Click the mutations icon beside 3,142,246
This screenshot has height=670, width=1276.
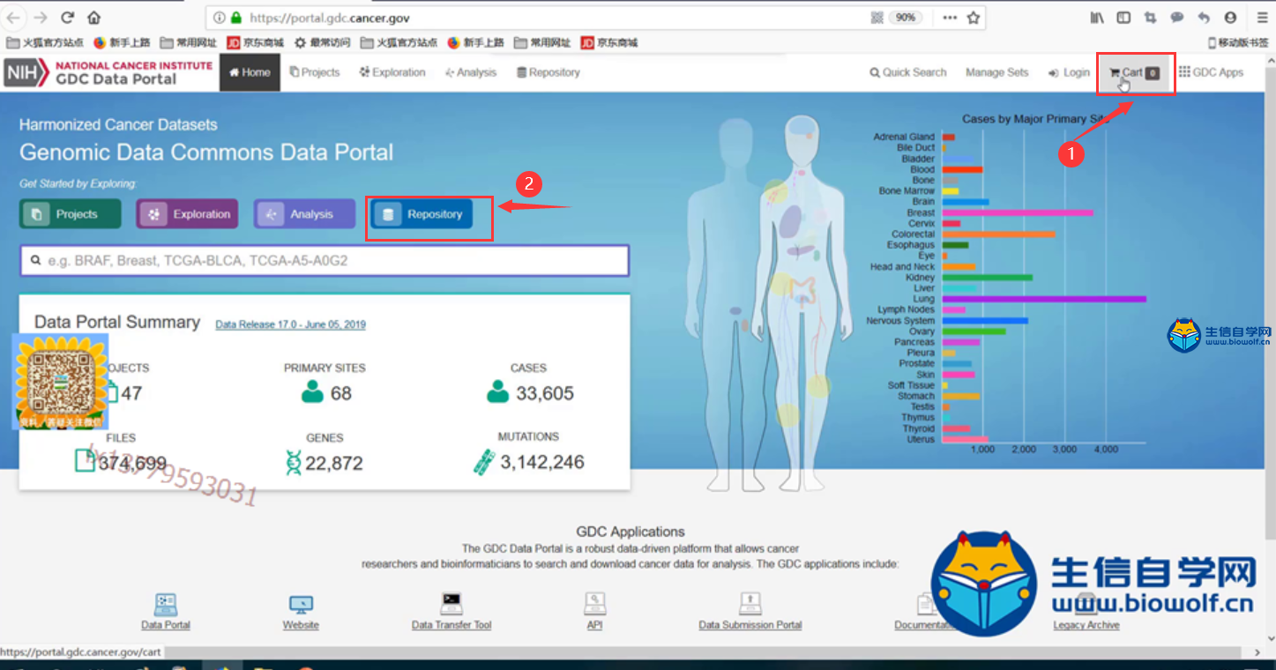click(x=484, y=462)
